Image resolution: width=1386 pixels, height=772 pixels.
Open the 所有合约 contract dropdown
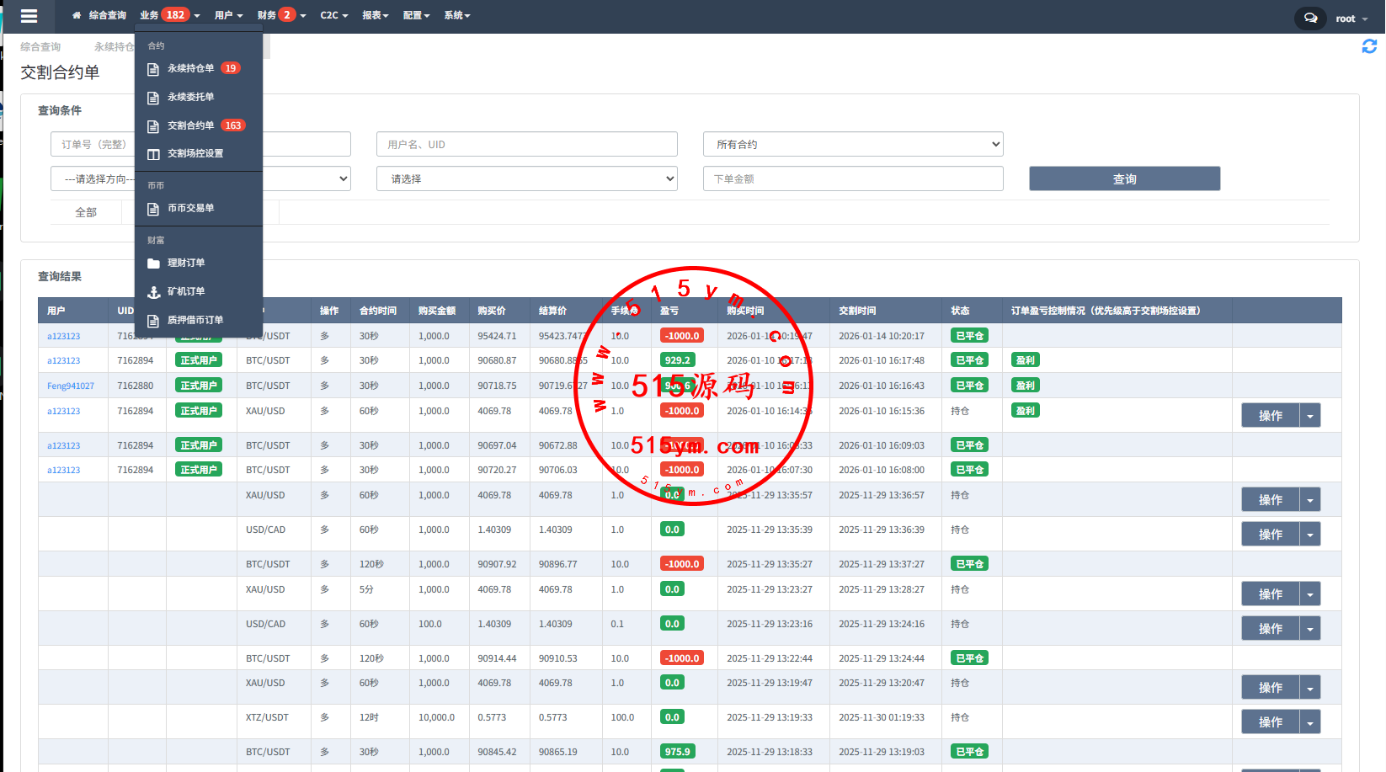[x=852, y=144]
